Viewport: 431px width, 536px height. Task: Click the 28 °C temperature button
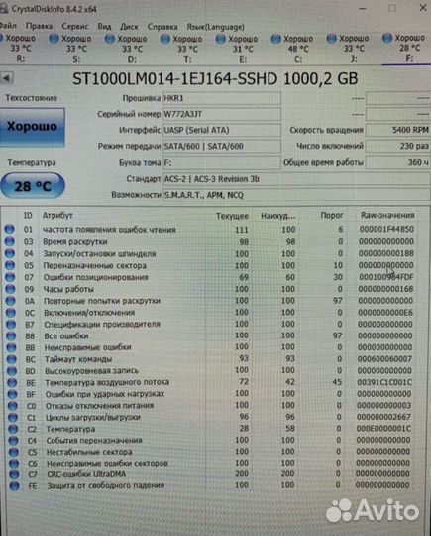(33, 186)
